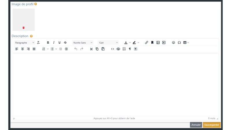Click the profile image placeholder

coord(24,20)
